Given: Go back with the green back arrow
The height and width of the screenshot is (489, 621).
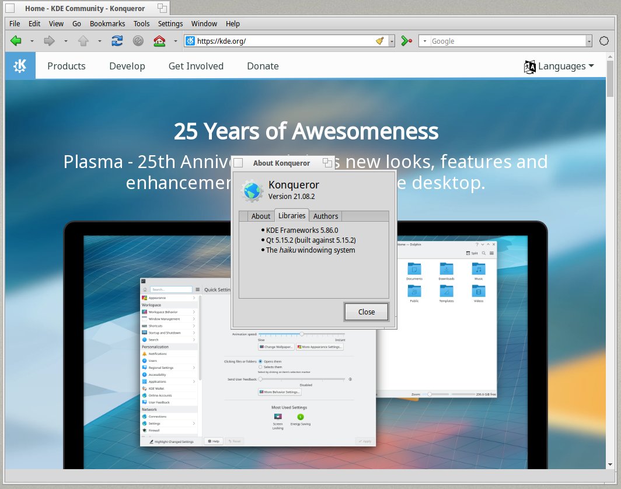Looking at the screenshot, I should point(16,41).
